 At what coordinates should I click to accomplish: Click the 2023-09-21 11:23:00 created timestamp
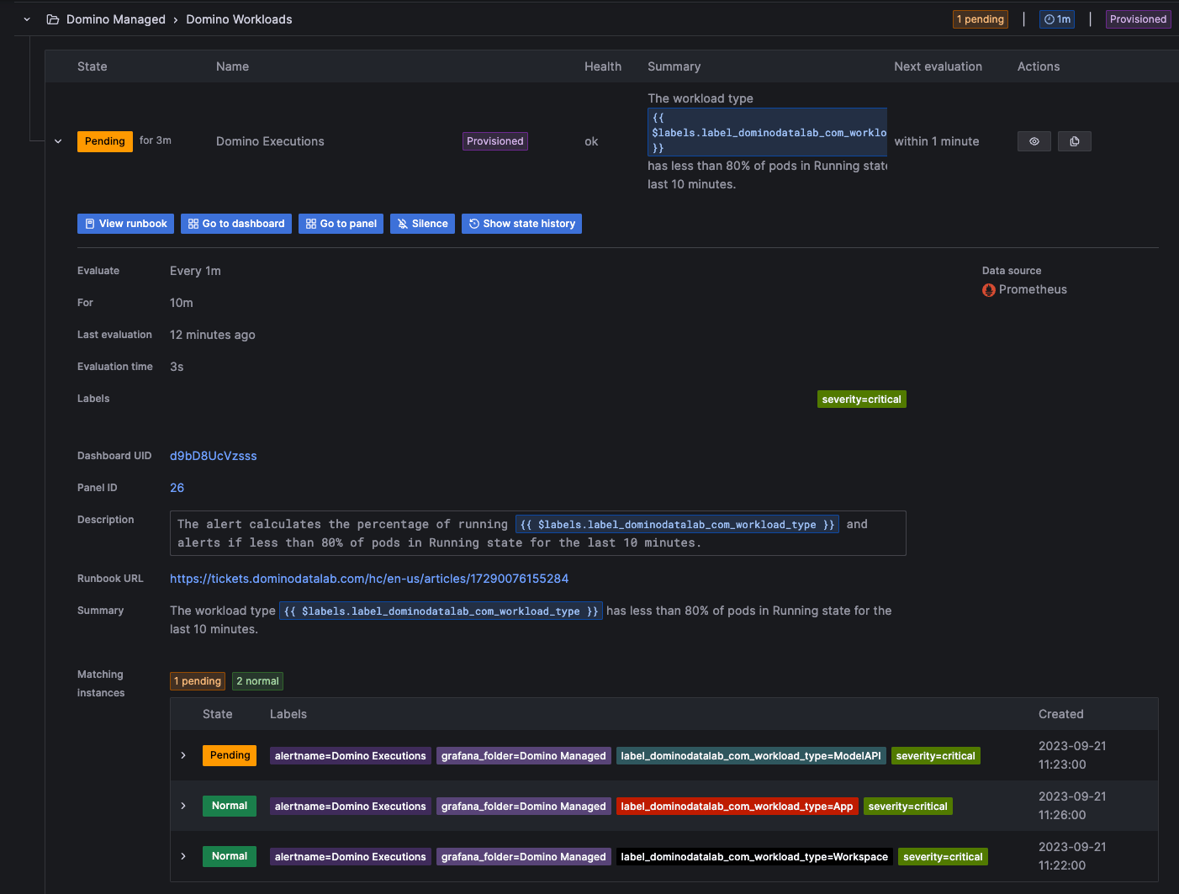tap(1072, 755)
